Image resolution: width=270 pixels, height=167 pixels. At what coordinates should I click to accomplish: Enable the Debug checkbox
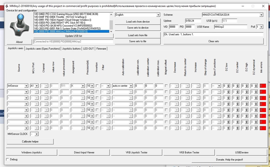[x=7, y=159]
